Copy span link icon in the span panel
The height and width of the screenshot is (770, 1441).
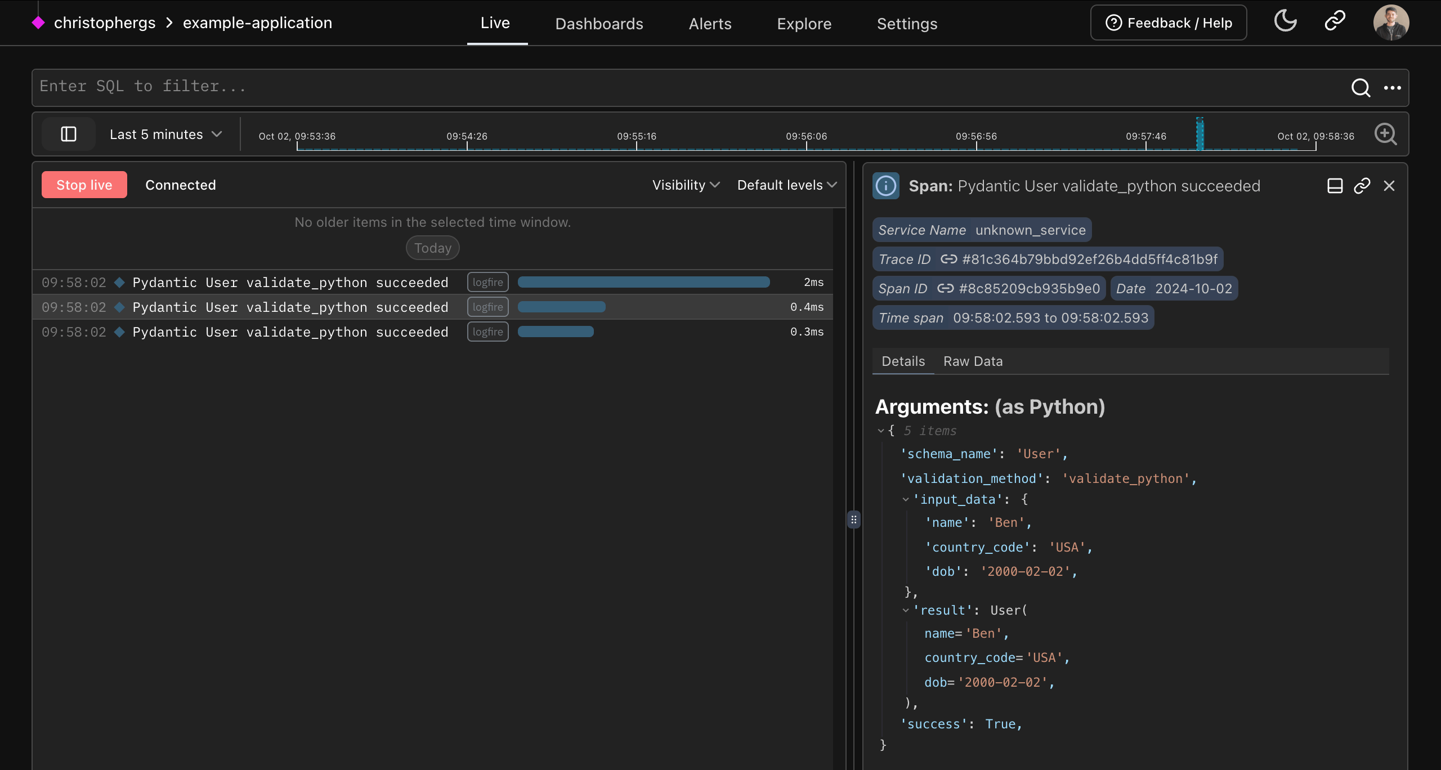pos(1362,186)
